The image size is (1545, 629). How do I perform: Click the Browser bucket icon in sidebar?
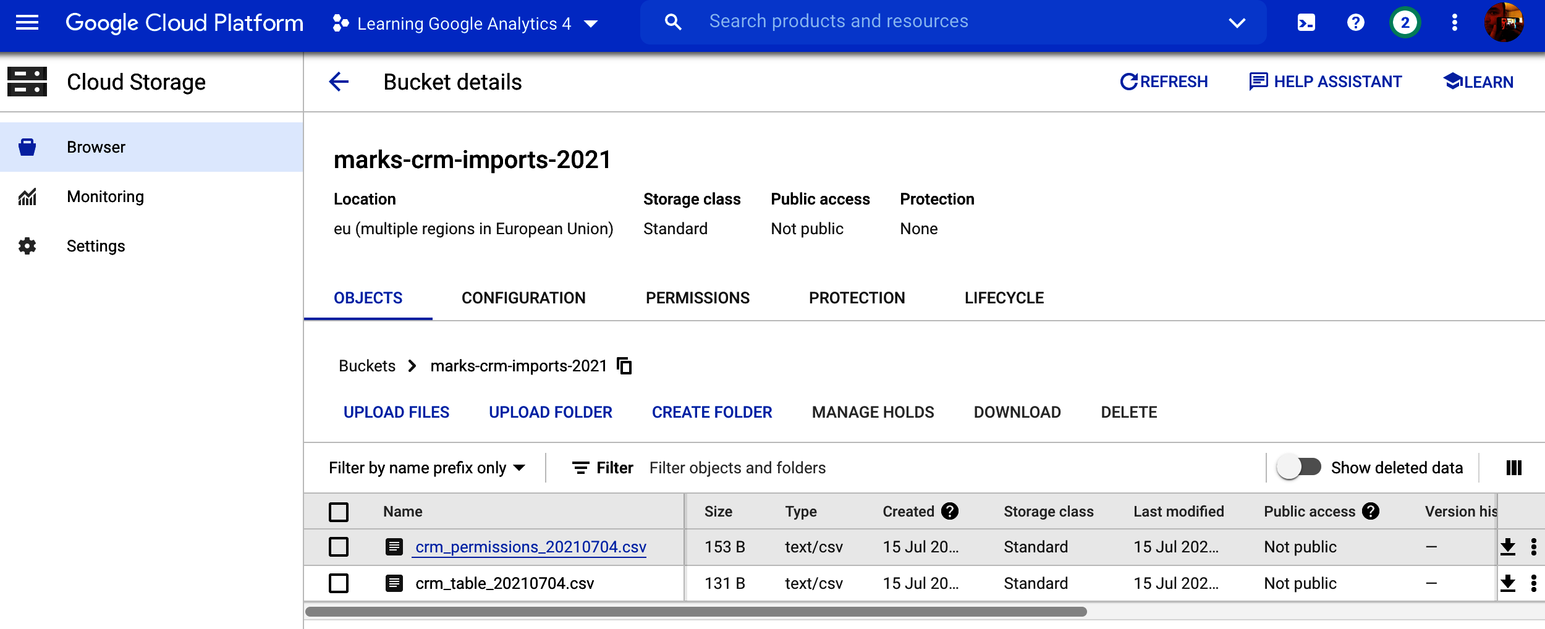click(27, 147)
